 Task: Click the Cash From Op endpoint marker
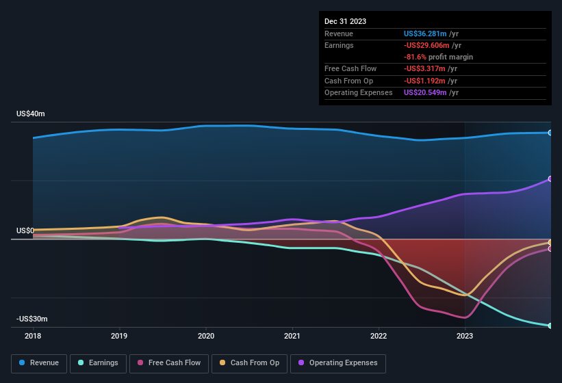coord(550,243)
